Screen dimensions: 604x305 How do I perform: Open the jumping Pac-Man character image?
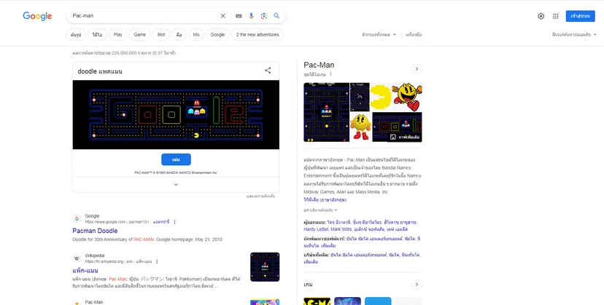407,97
